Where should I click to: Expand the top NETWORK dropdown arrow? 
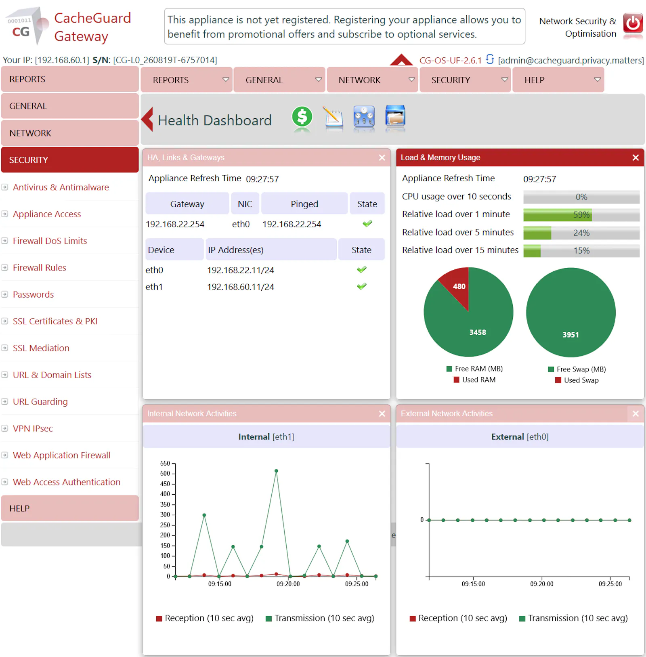pos(411,80)
